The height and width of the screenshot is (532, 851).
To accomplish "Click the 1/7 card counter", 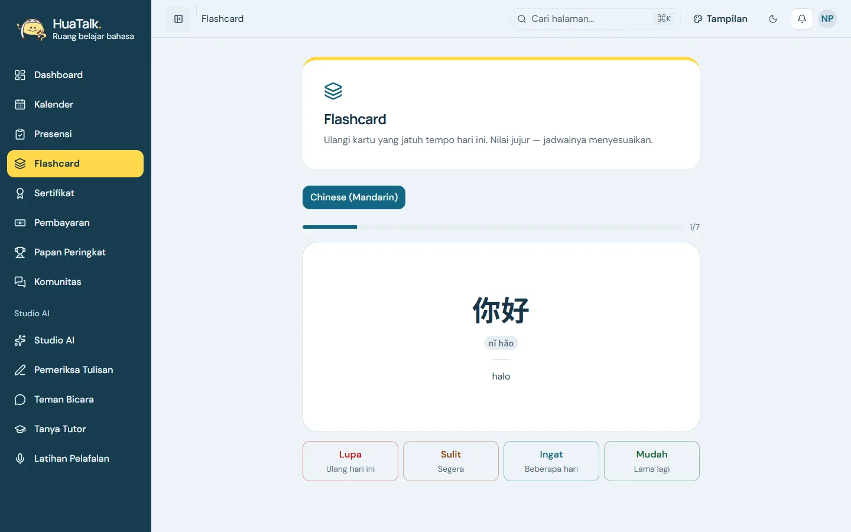I will point(694,227).
